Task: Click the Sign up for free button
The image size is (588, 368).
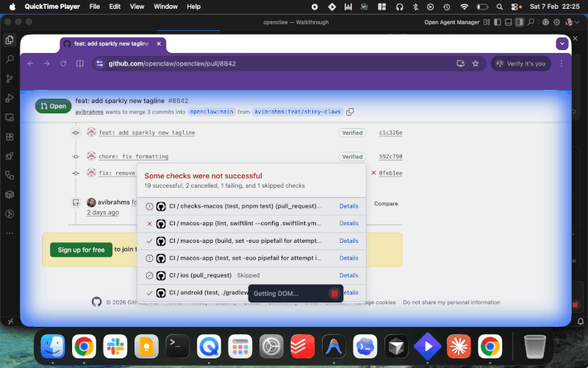Action: click(x=82, y=250)
